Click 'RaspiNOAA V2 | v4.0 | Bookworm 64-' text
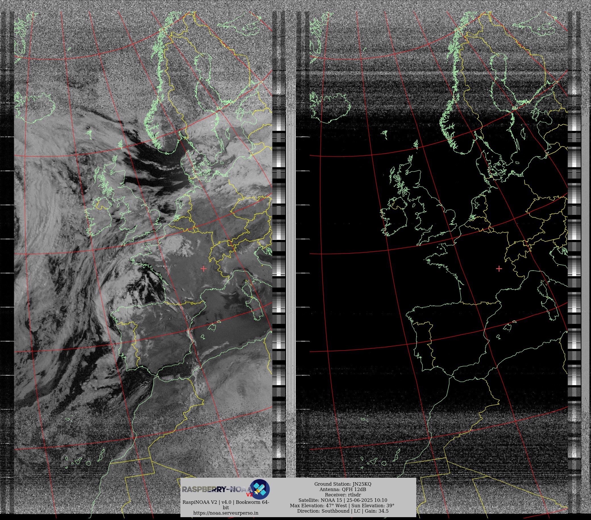Image resolution: width=591 pixels, height=520 pixels. (226, 502)
